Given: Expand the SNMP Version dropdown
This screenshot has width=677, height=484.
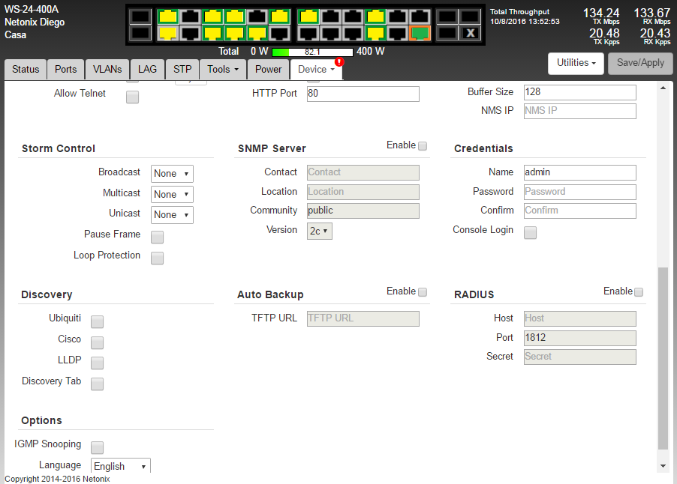Looking at the screenshot, I should [x=320, y=232].
